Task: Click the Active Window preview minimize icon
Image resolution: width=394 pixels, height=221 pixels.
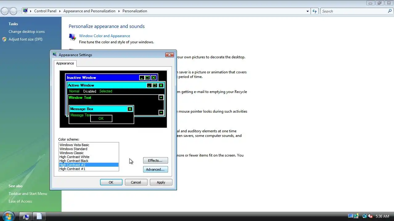Action: pos(149,85)
